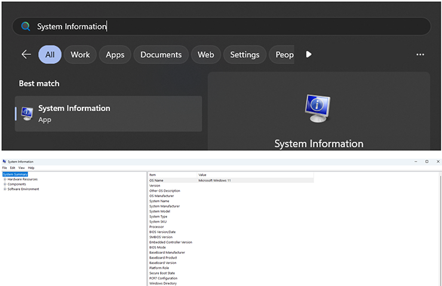Click the System Information title in preview pane
Screen dimensions: 442x286
319,144
